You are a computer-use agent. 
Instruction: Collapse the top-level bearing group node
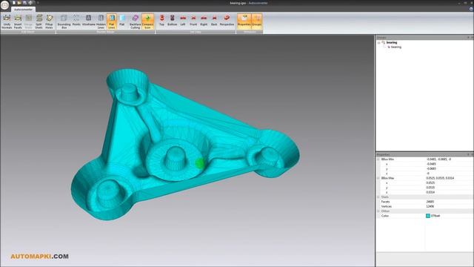coord(378,43)
